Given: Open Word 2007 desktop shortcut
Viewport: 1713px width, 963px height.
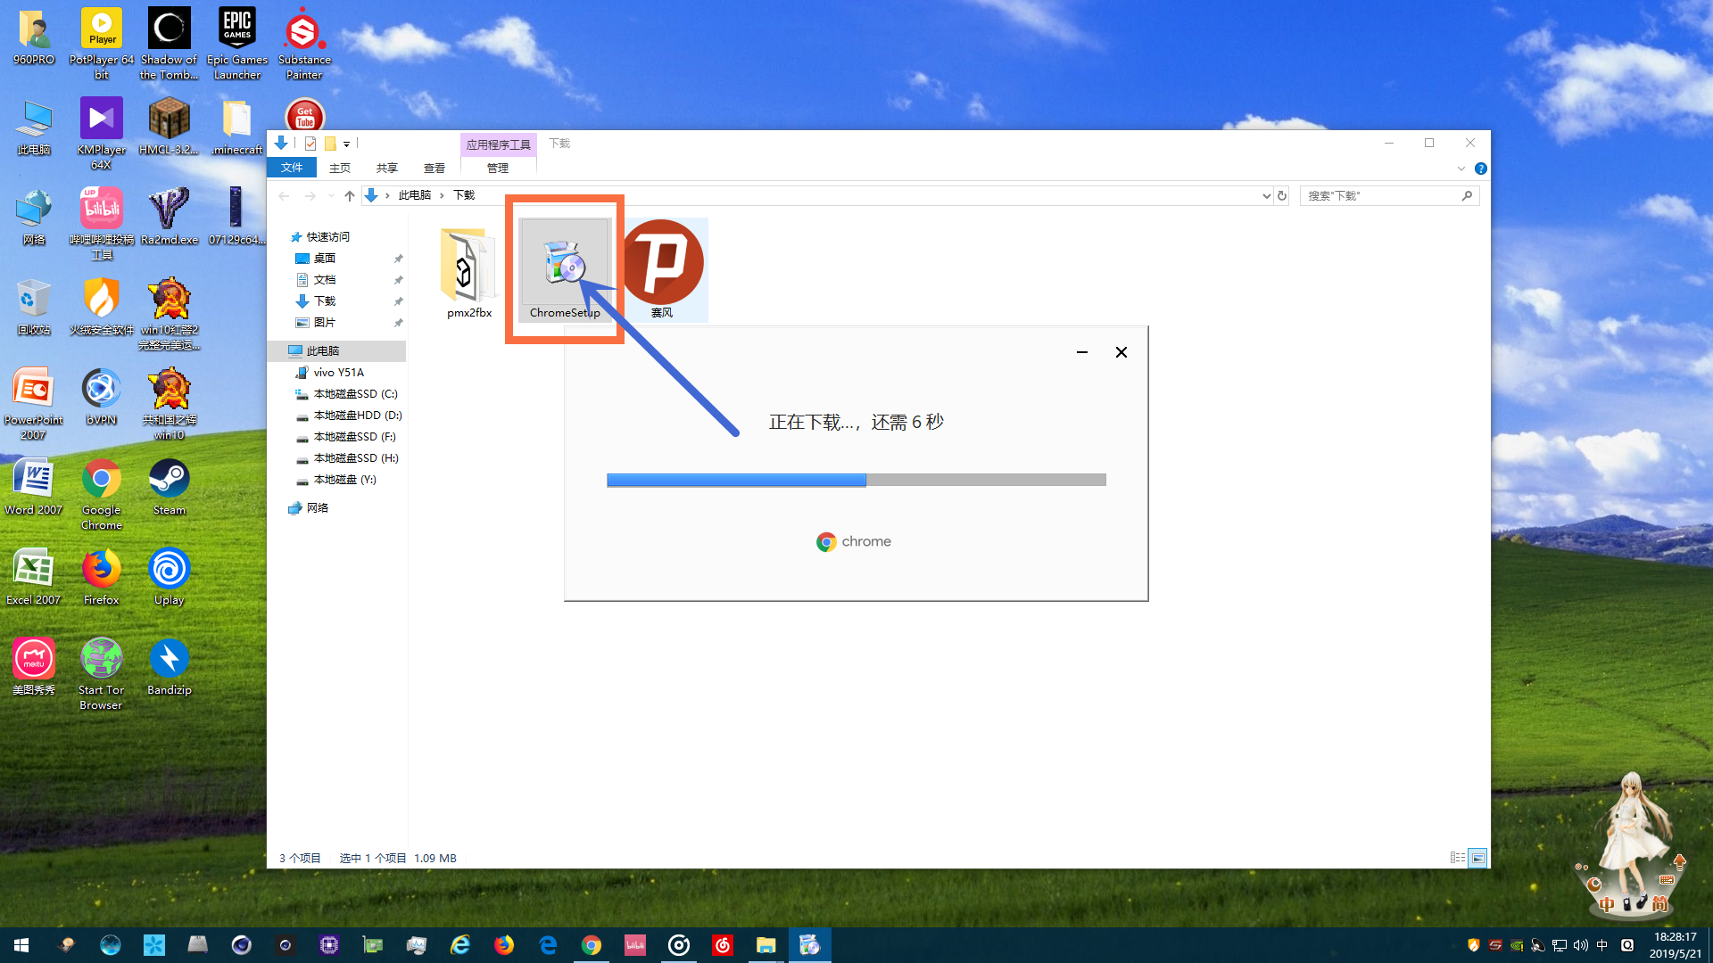Looking at the screenshot, I should (x=33, y=486).
